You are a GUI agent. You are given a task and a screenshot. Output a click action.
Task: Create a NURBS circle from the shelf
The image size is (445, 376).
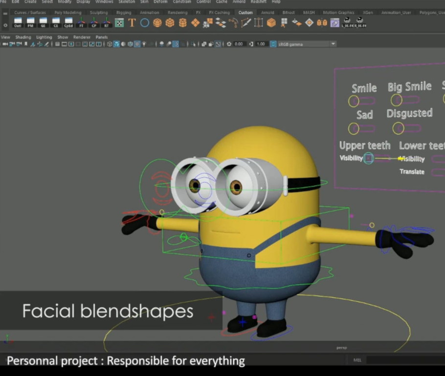[x=144, y=22]
